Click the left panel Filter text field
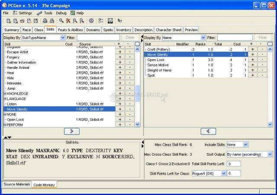Screen dimensions: 277x195 click(98, 38)
